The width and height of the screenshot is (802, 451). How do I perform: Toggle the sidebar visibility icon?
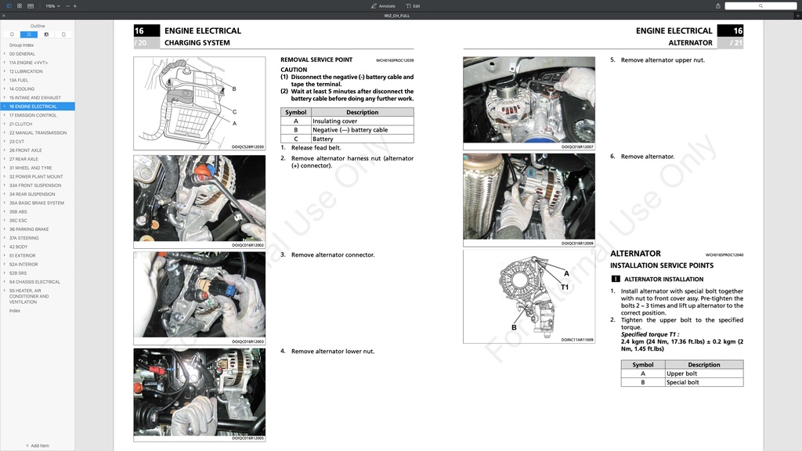pyautogui.click(x=9, y=6)
